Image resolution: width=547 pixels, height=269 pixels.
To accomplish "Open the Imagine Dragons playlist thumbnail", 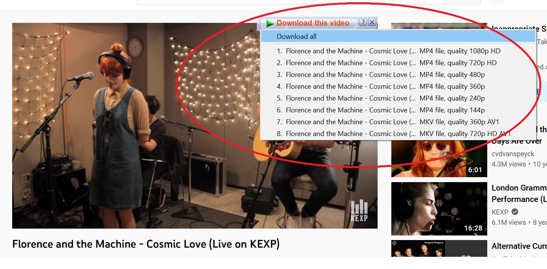I will (x=439, y=248).
